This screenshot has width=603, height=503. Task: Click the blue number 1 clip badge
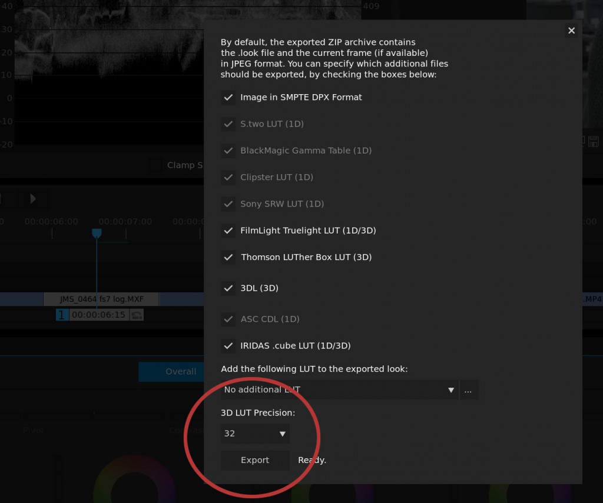62,315
